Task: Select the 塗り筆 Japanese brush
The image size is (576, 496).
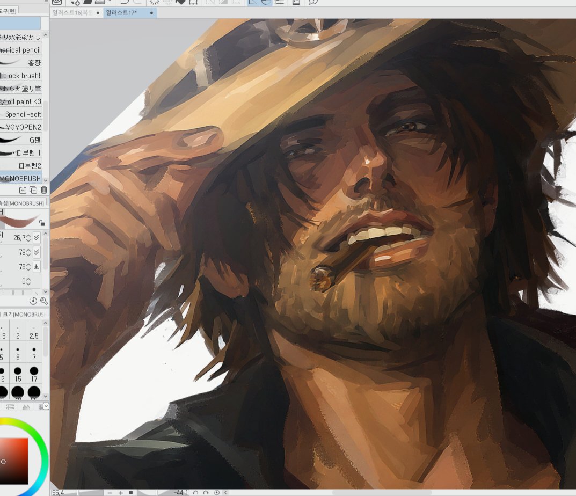Action: (x=21, y=89)
